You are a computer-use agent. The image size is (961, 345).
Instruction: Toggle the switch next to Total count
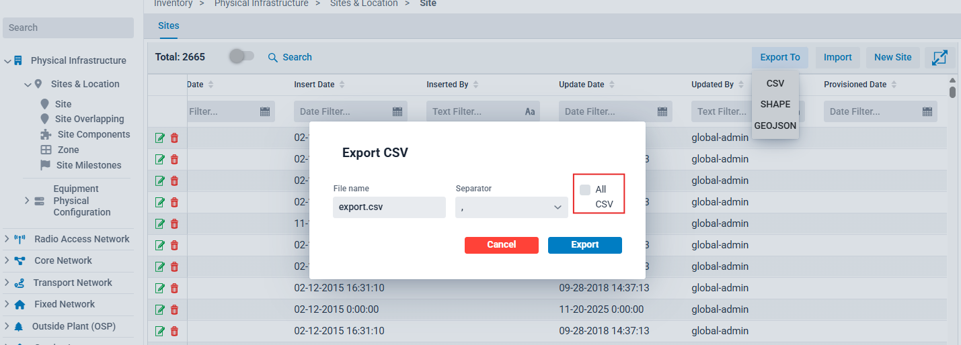click(241, 56)
